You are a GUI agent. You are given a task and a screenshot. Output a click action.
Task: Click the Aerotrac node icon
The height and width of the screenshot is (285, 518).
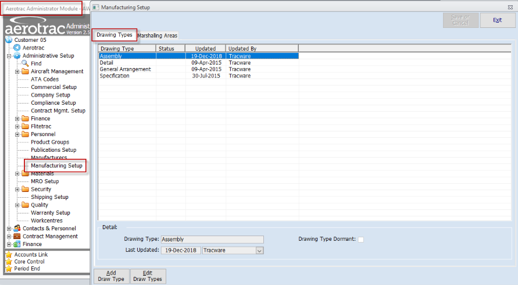[17, 48]
